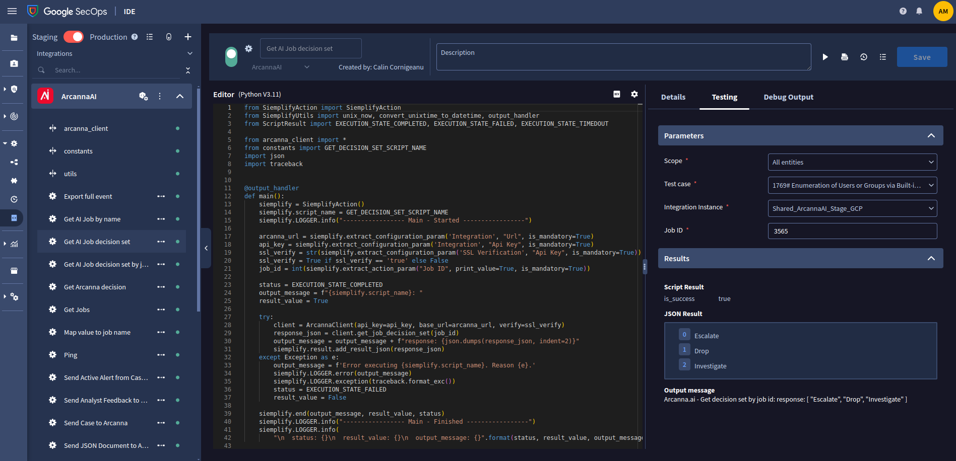Click Production help question mark
Image resolution: width=956 pixels, height=461 pixels.
(135, 37)
